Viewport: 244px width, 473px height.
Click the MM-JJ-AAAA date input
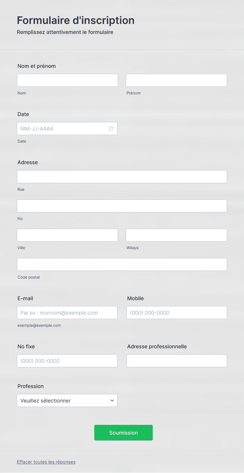click(x=67, y=129)
